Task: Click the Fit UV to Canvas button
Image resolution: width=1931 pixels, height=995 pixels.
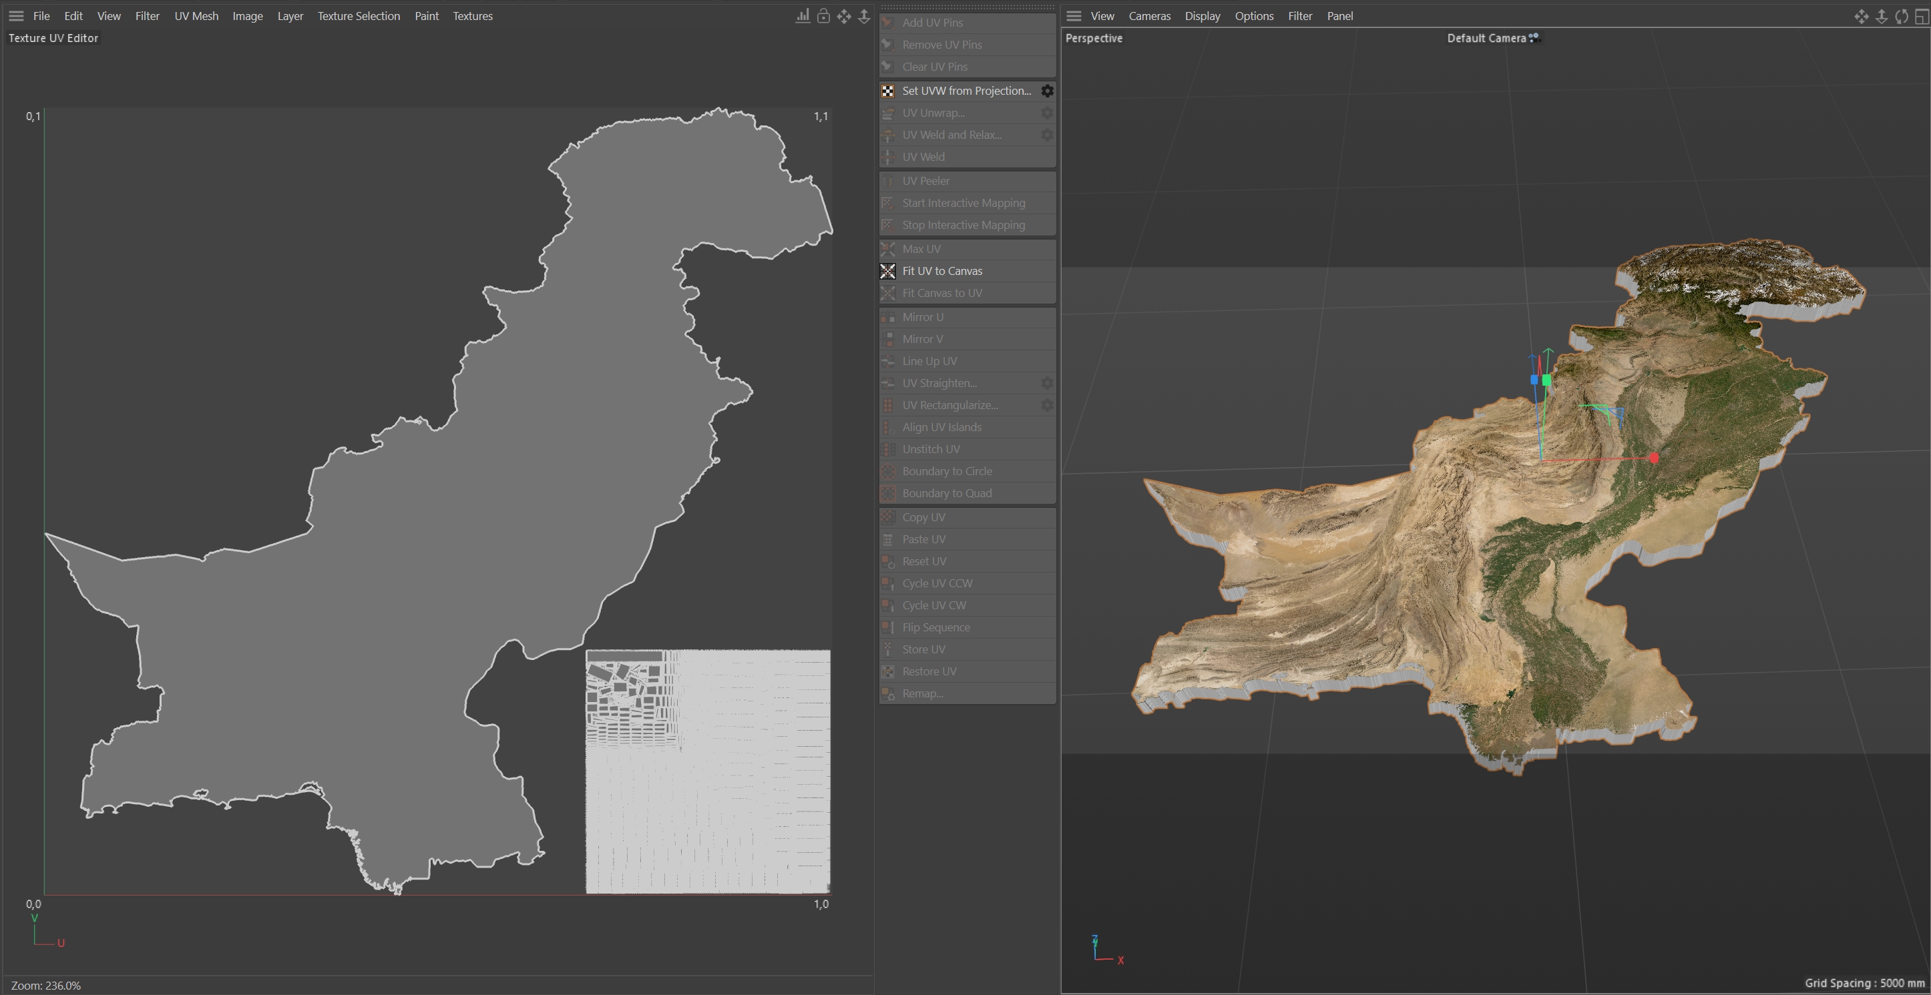Action: (x=942, y=271)
